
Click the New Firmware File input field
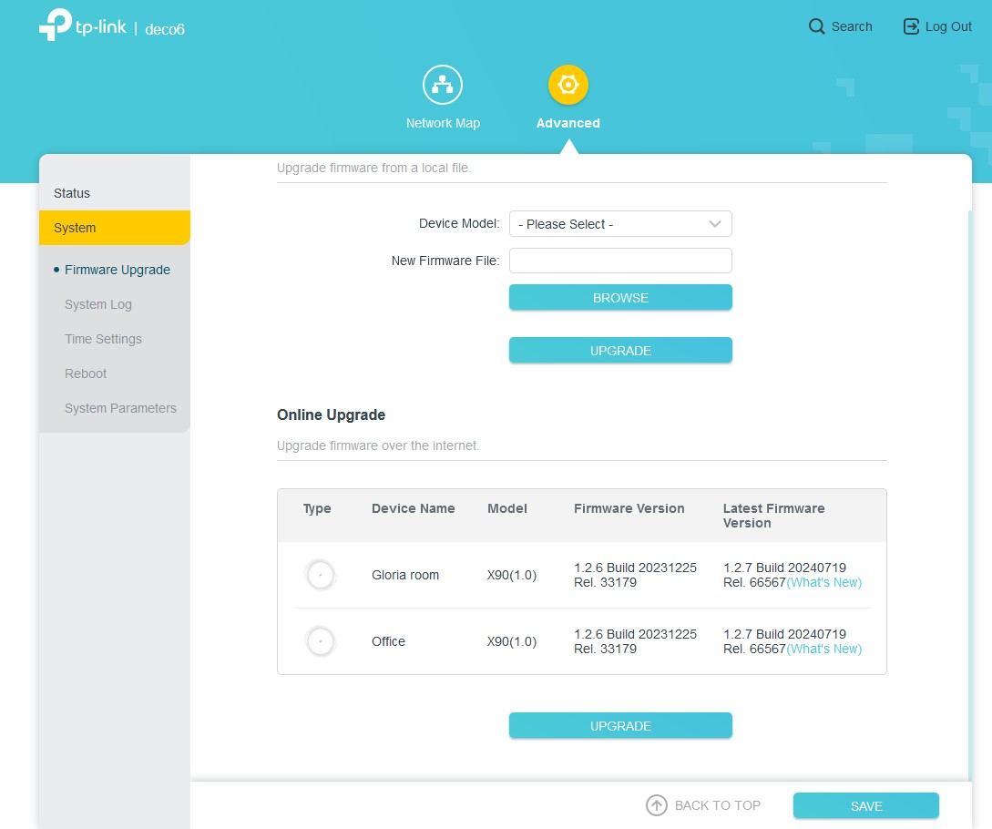(620, 261)
